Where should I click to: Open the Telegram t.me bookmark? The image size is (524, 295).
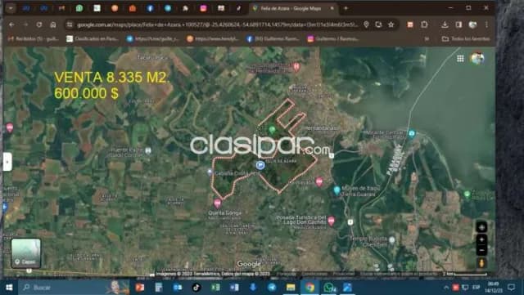tap(153, 38)
